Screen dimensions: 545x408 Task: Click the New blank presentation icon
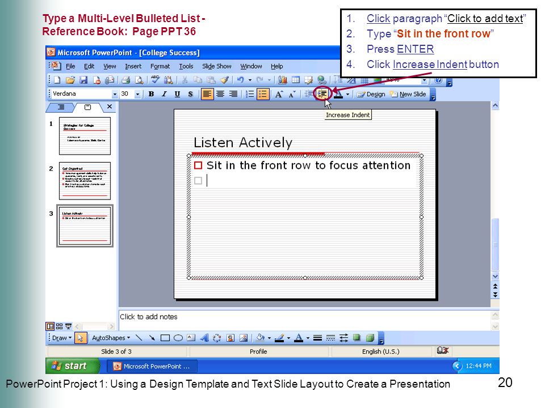[57, 80]
